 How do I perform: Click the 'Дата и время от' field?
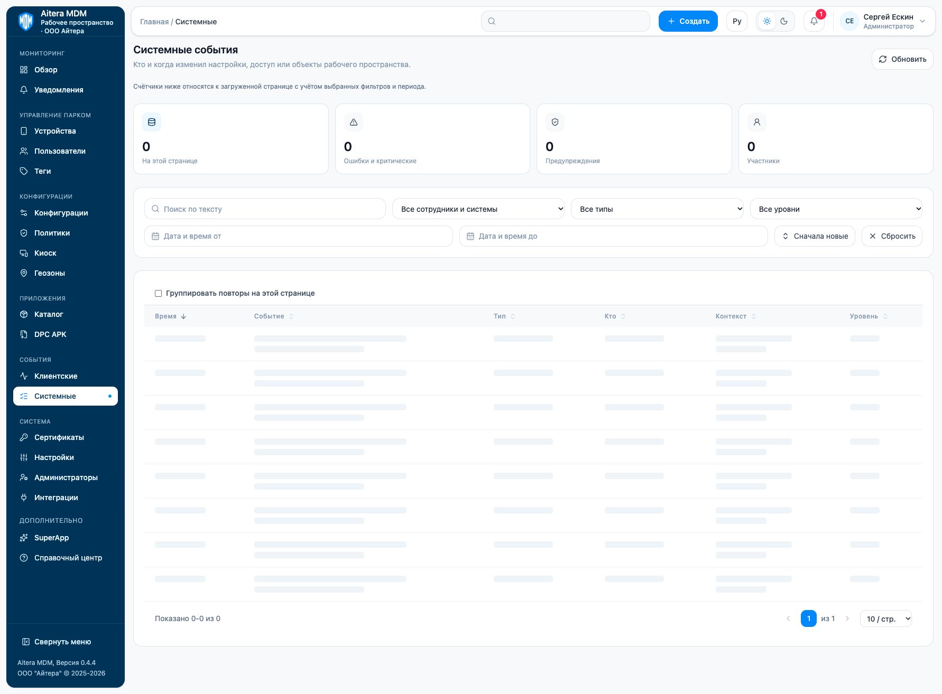click(299, 236)
